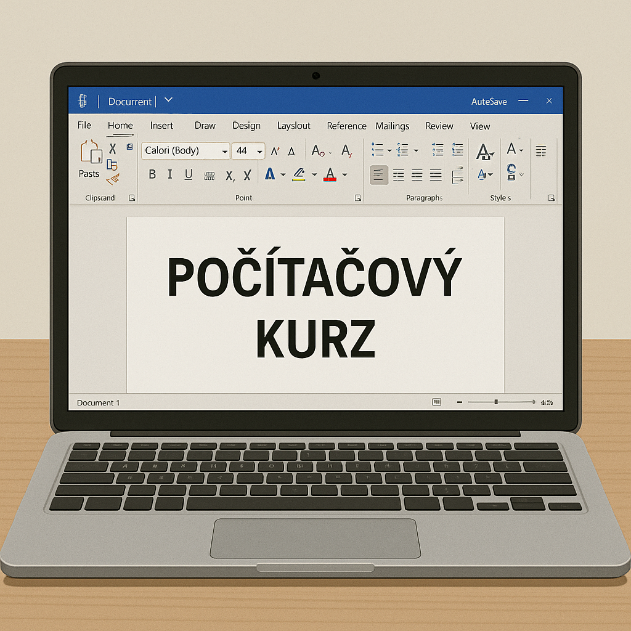Viewport: 631px width, 631px height.
Task: Switch to the Insert tab
Action: pyautogui.click(x=161, y=126)
